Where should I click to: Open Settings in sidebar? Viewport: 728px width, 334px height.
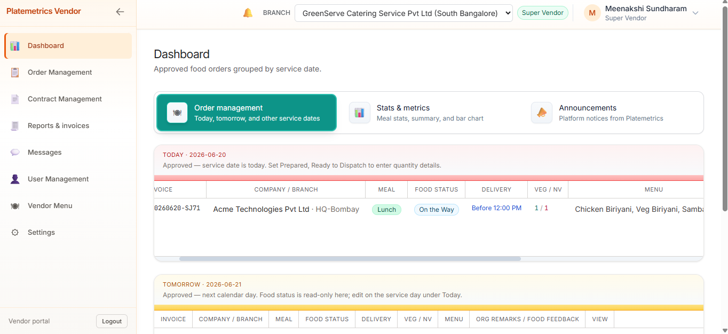click(68, 233)
